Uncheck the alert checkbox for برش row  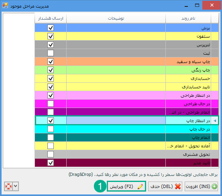(51, 28)
